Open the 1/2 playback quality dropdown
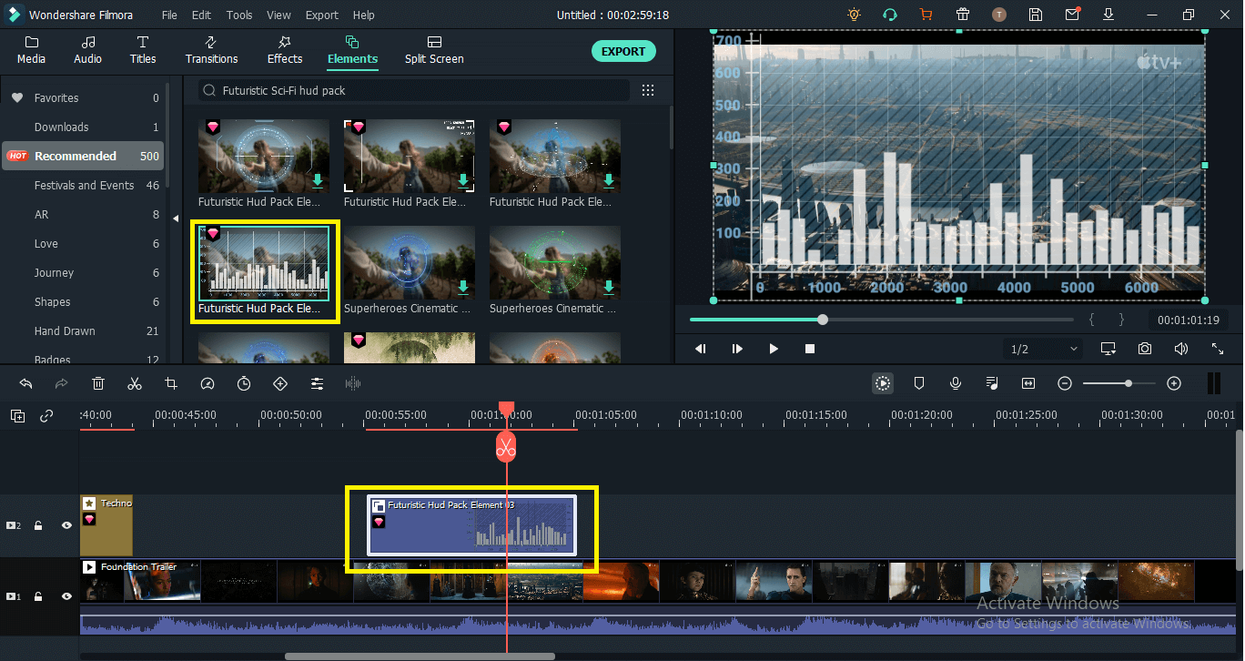Image resolution: width=1245 pixels, height=661 pixels. coord(1044,349)
